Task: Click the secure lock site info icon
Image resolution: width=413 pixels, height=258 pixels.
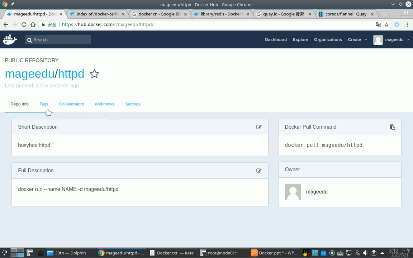Action: click(x=43, y=24)
